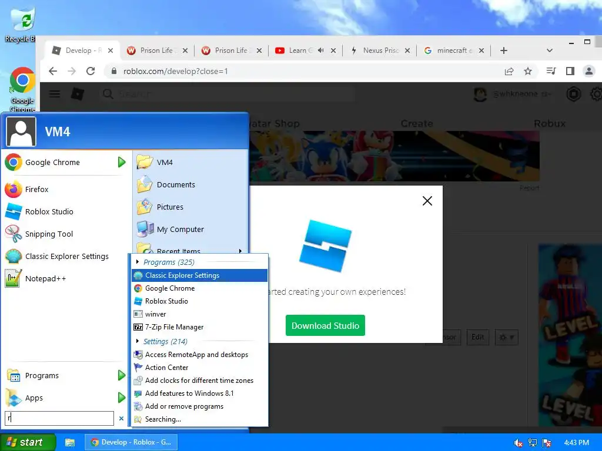
Task: Click the 4:43 PM taskbar clock
Action: (576, 443)
